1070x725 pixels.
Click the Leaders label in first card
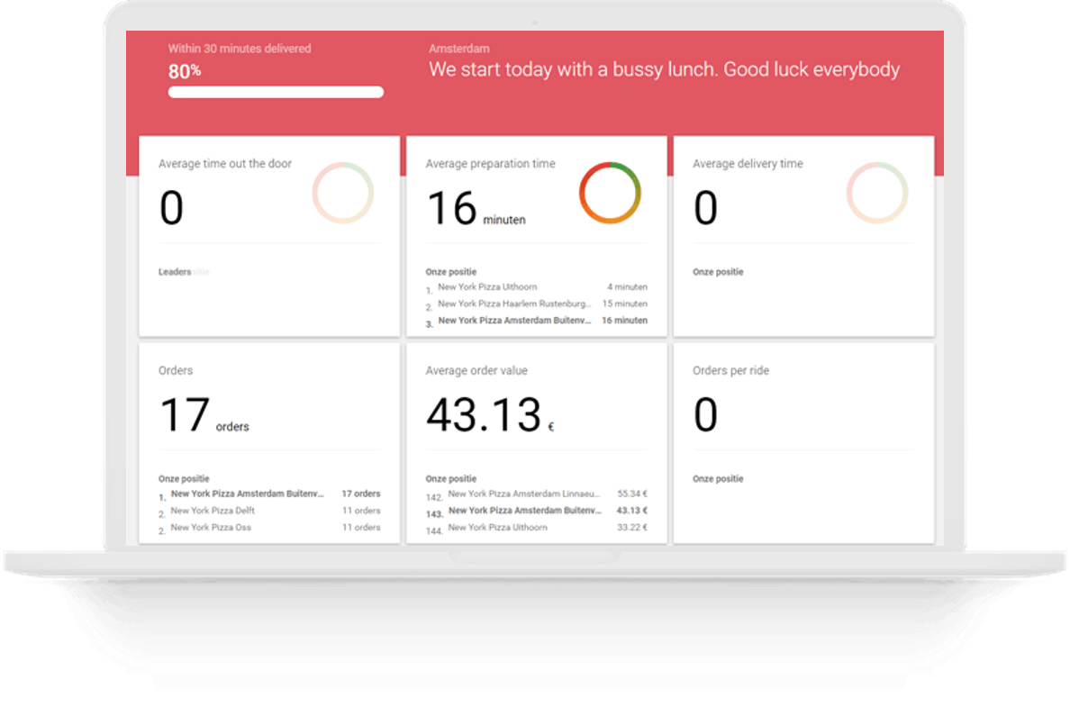coord(175,272)
